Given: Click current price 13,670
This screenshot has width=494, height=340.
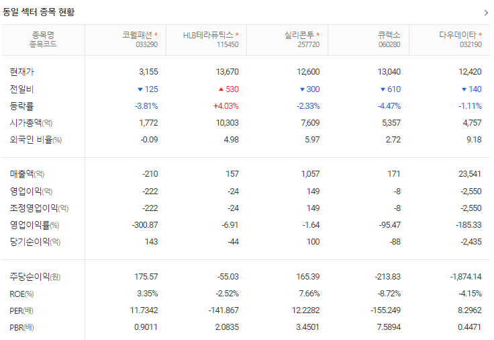Looking at the screenshot, I should (227, 72).
